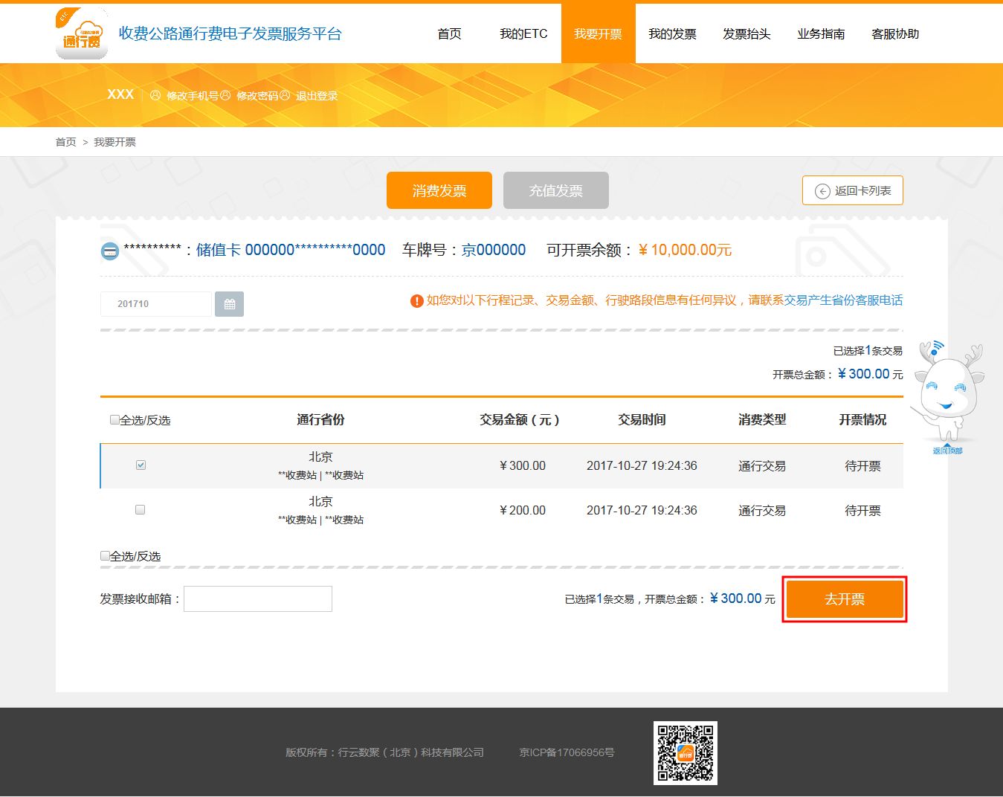Click the 201710 month field
Screen dimensions: 1003x797
156,304
